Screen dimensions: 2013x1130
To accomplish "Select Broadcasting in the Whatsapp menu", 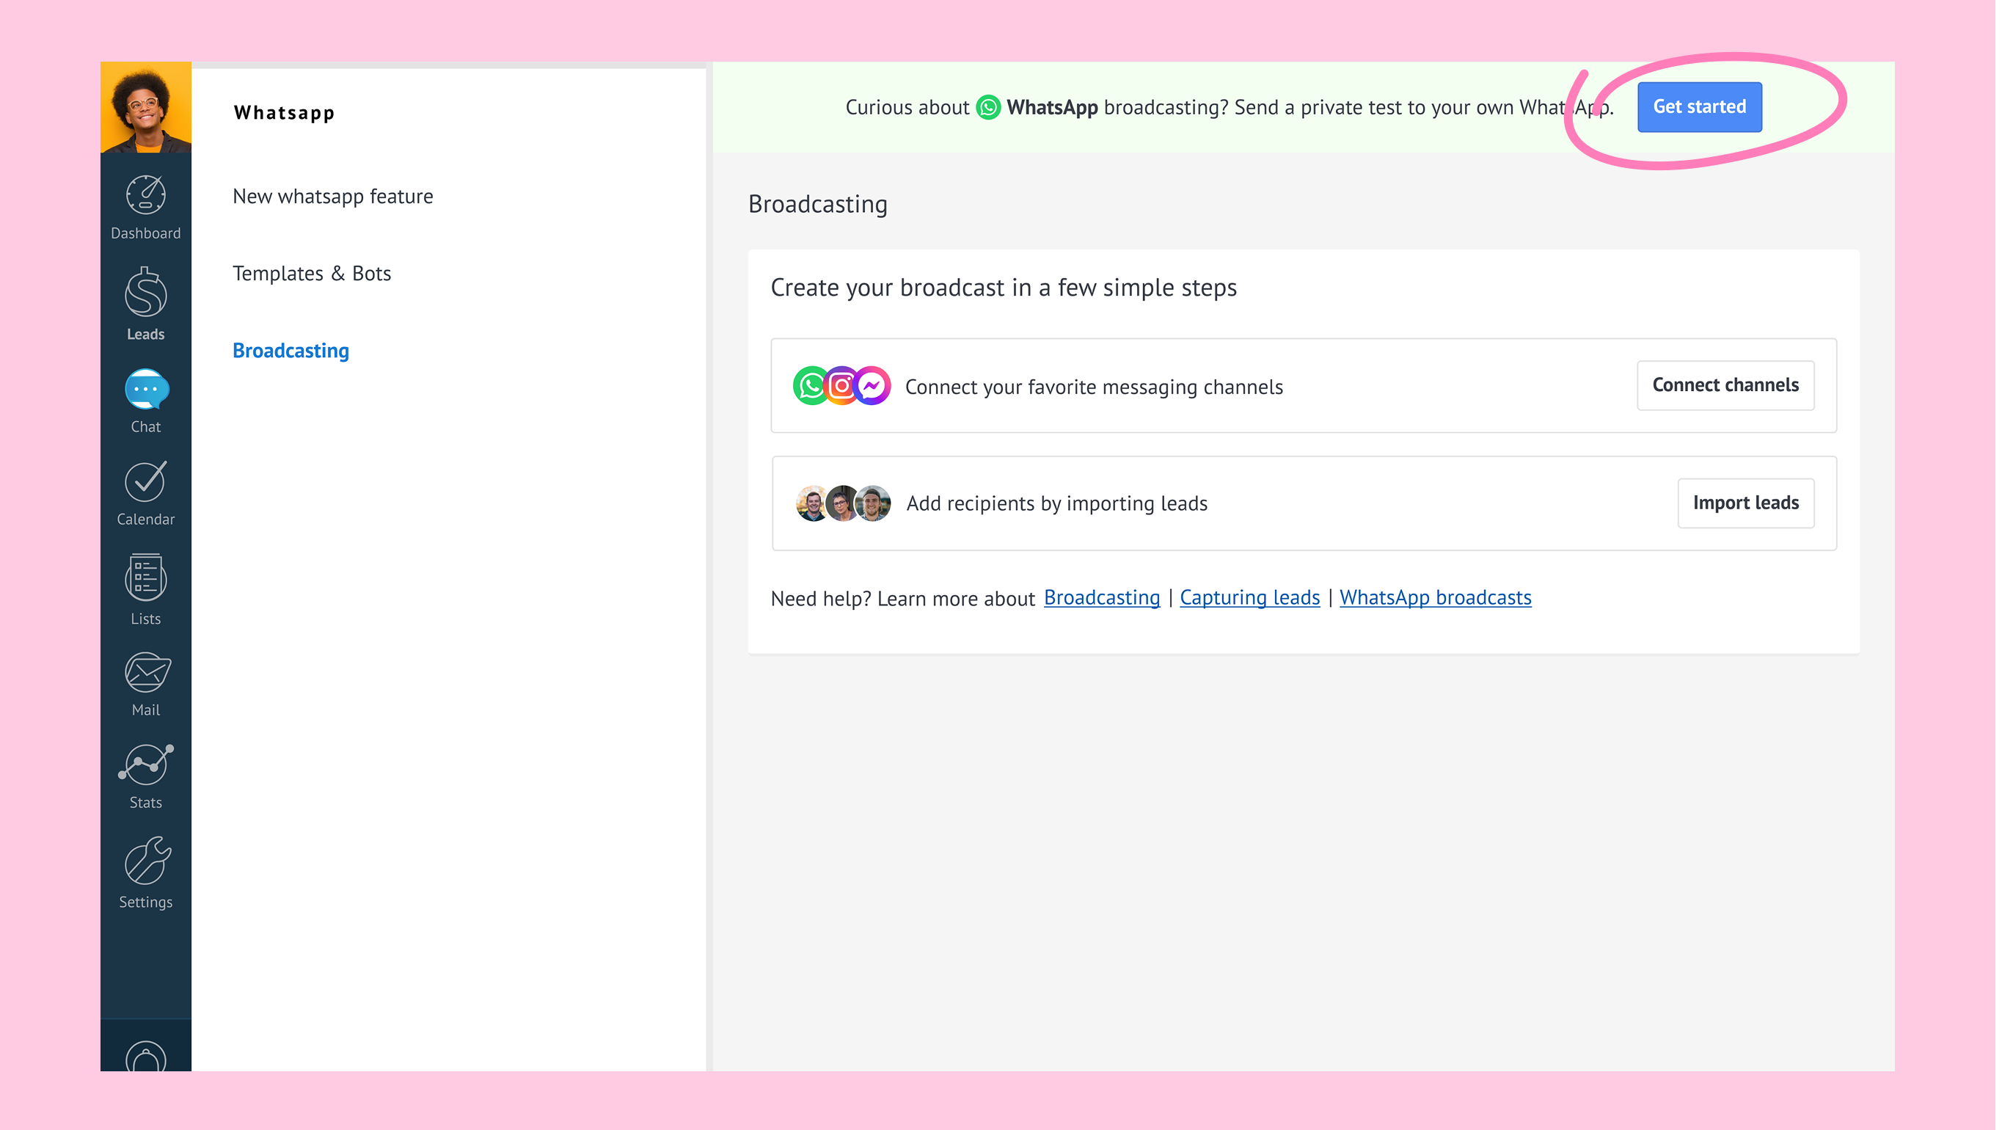I will tap(291, 351).
